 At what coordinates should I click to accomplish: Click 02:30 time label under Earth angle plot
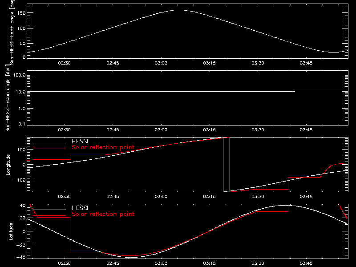click(64, 63)
